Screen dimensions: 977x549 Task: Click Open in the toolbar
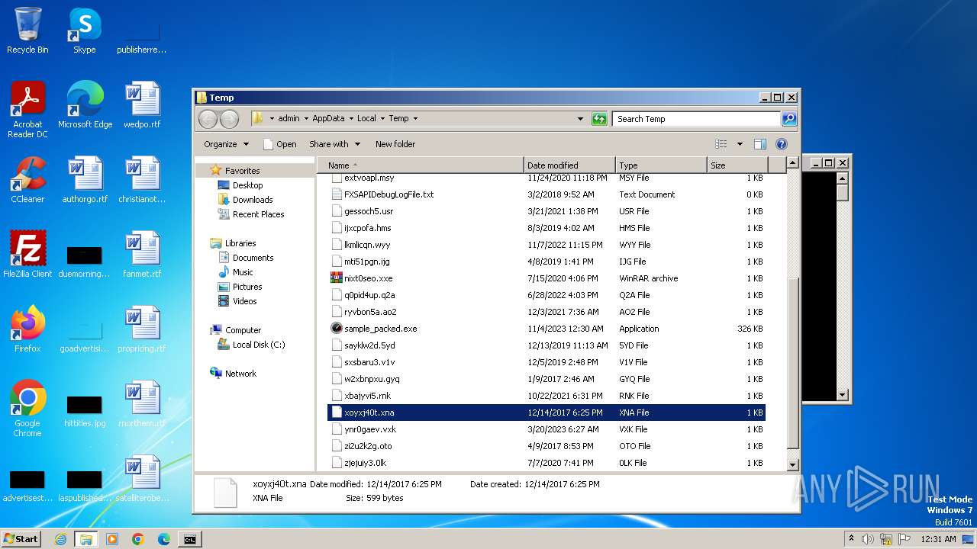279,144
